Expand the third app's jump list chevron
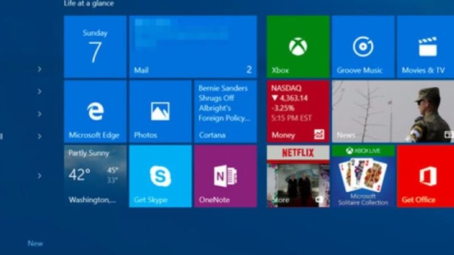Viewport: 454px width, 255px height. point(39,114)
